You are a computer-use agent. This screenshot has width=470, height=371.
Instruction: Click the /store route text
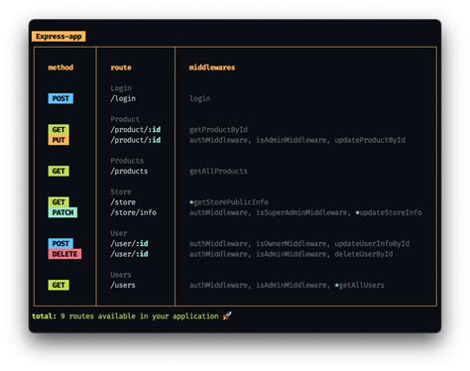[123, 202]
